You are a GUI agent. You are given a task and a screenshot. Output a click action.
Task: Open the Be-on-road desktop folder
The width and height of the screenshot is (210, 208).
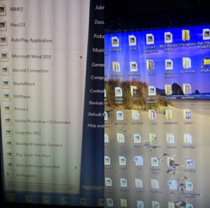[x=187, y=65]
